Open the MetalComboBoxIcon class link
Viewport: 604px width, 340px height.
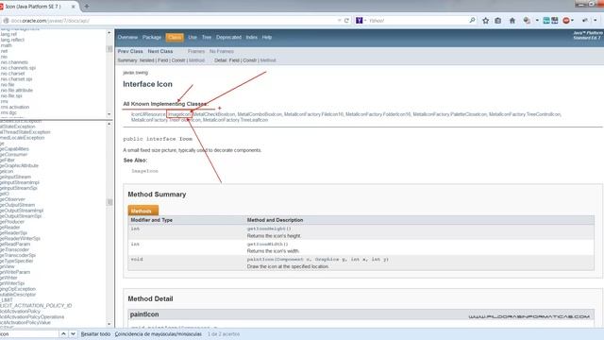click(260, 114)
